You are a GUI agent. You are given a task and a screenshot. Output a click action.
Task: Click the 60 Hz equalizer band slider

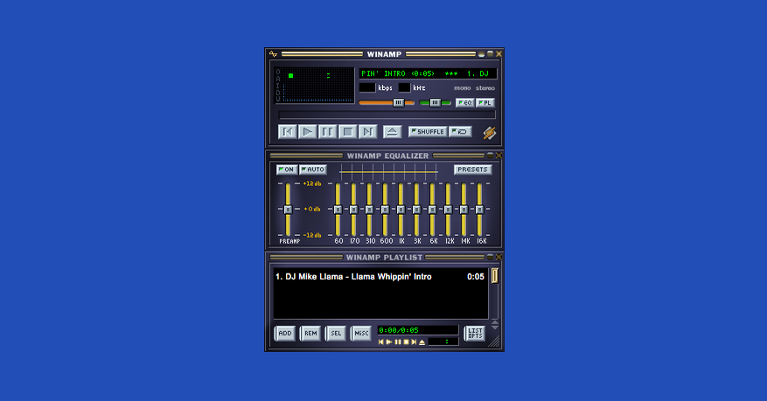tap(338, 210)
